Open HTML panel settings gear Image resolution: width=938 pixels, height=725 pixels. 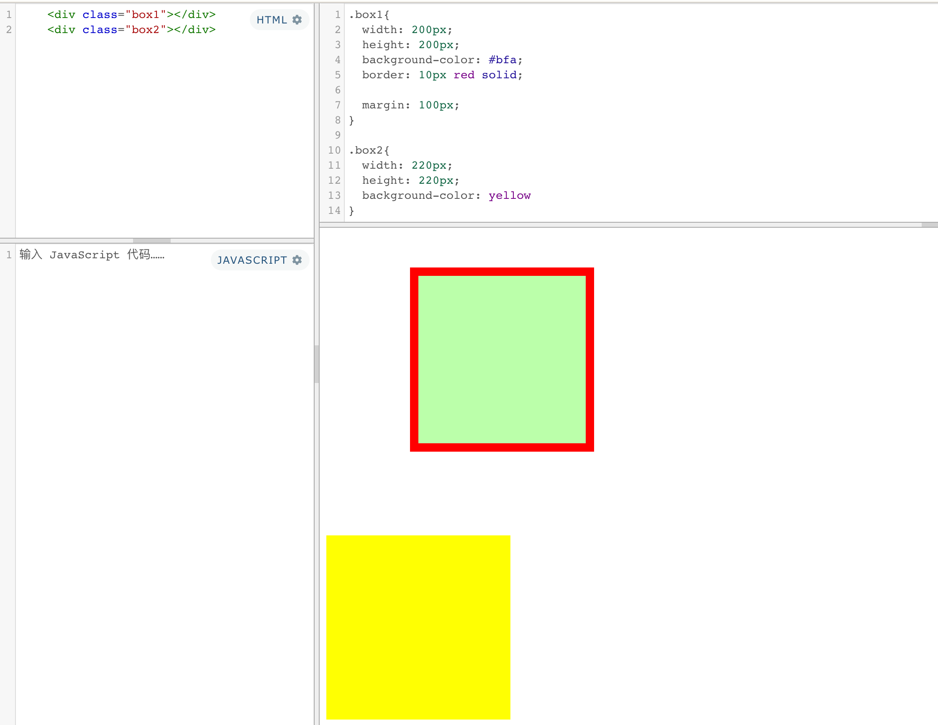[x=297, y=20]
